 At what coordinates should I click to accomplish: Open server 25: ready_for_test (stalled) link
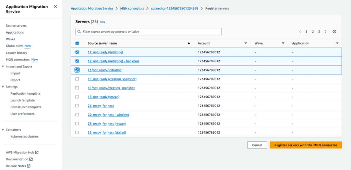click(x=107, y=132)
